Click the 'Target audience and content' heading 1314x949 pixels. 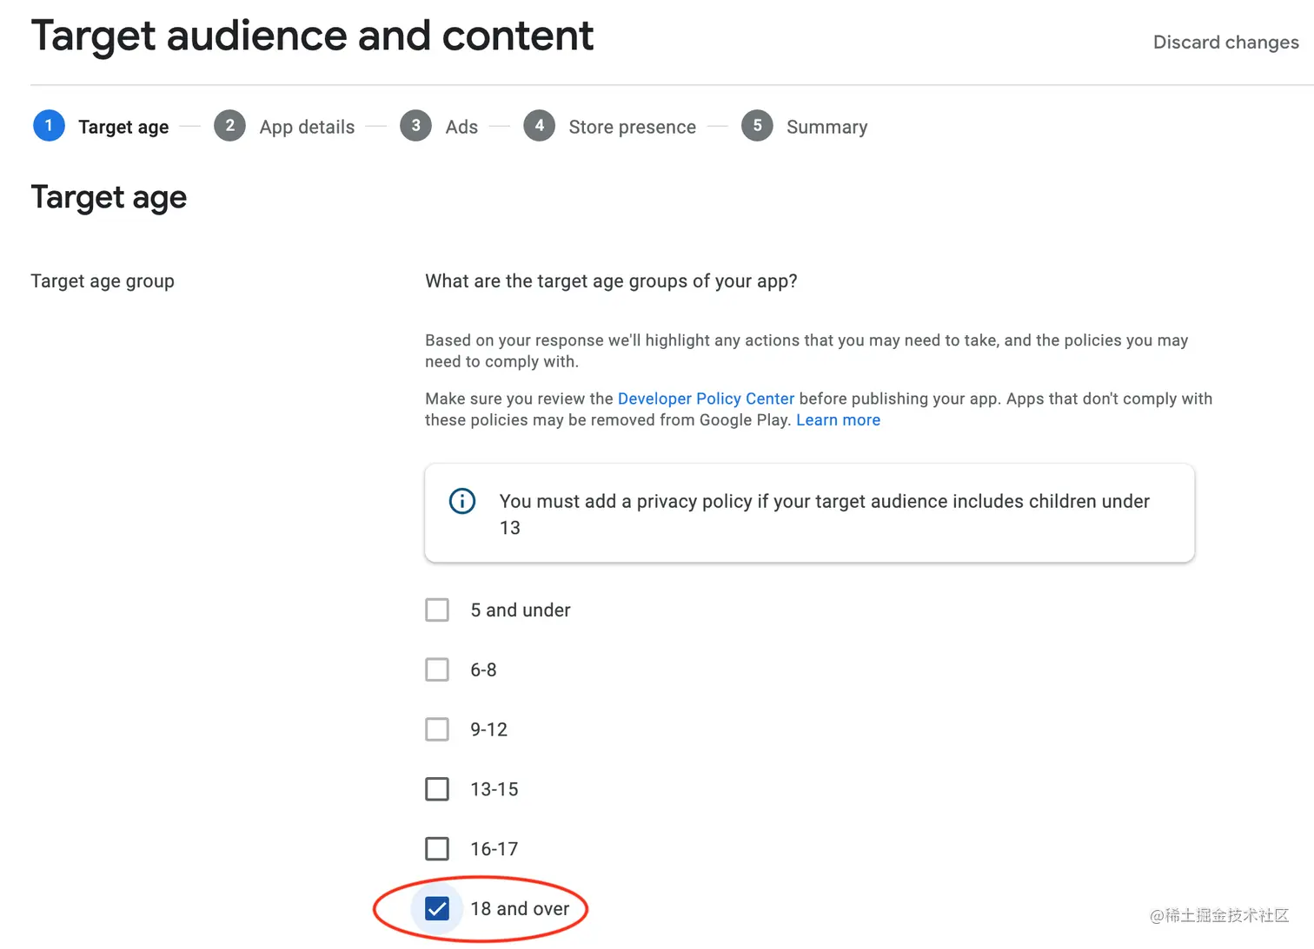tap(312, 36)
